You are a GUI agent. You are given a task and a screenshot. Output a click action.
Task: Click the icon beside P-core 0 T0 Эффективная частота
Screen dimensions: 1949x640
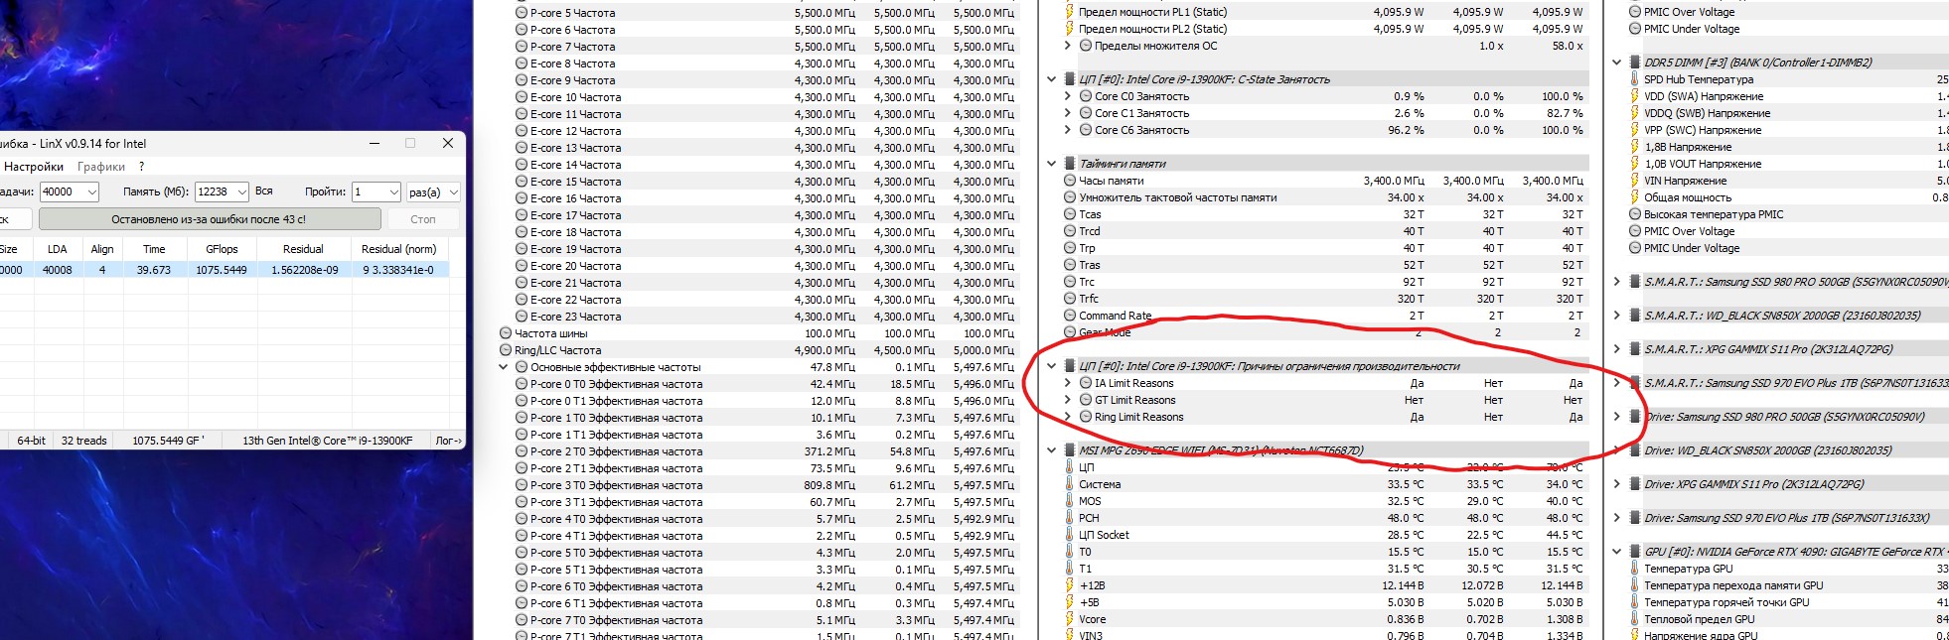click(x=522, y=384)
